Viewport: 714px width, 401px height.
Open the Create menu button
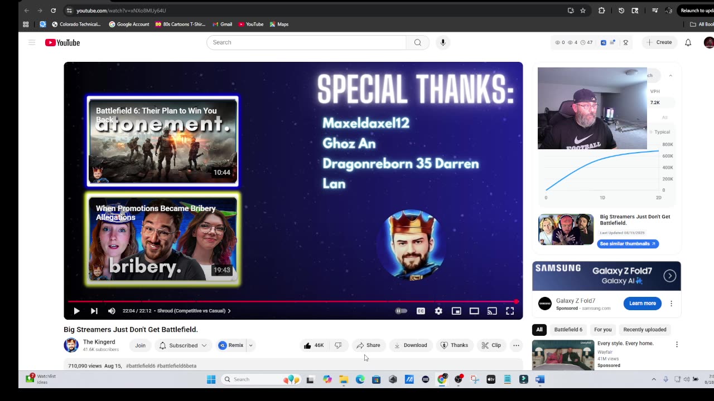659,42
